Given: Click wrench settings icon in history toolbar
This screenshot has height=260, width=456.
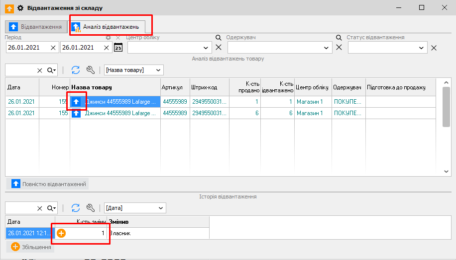Looking at the screenshot, I should tap(90, 208).
